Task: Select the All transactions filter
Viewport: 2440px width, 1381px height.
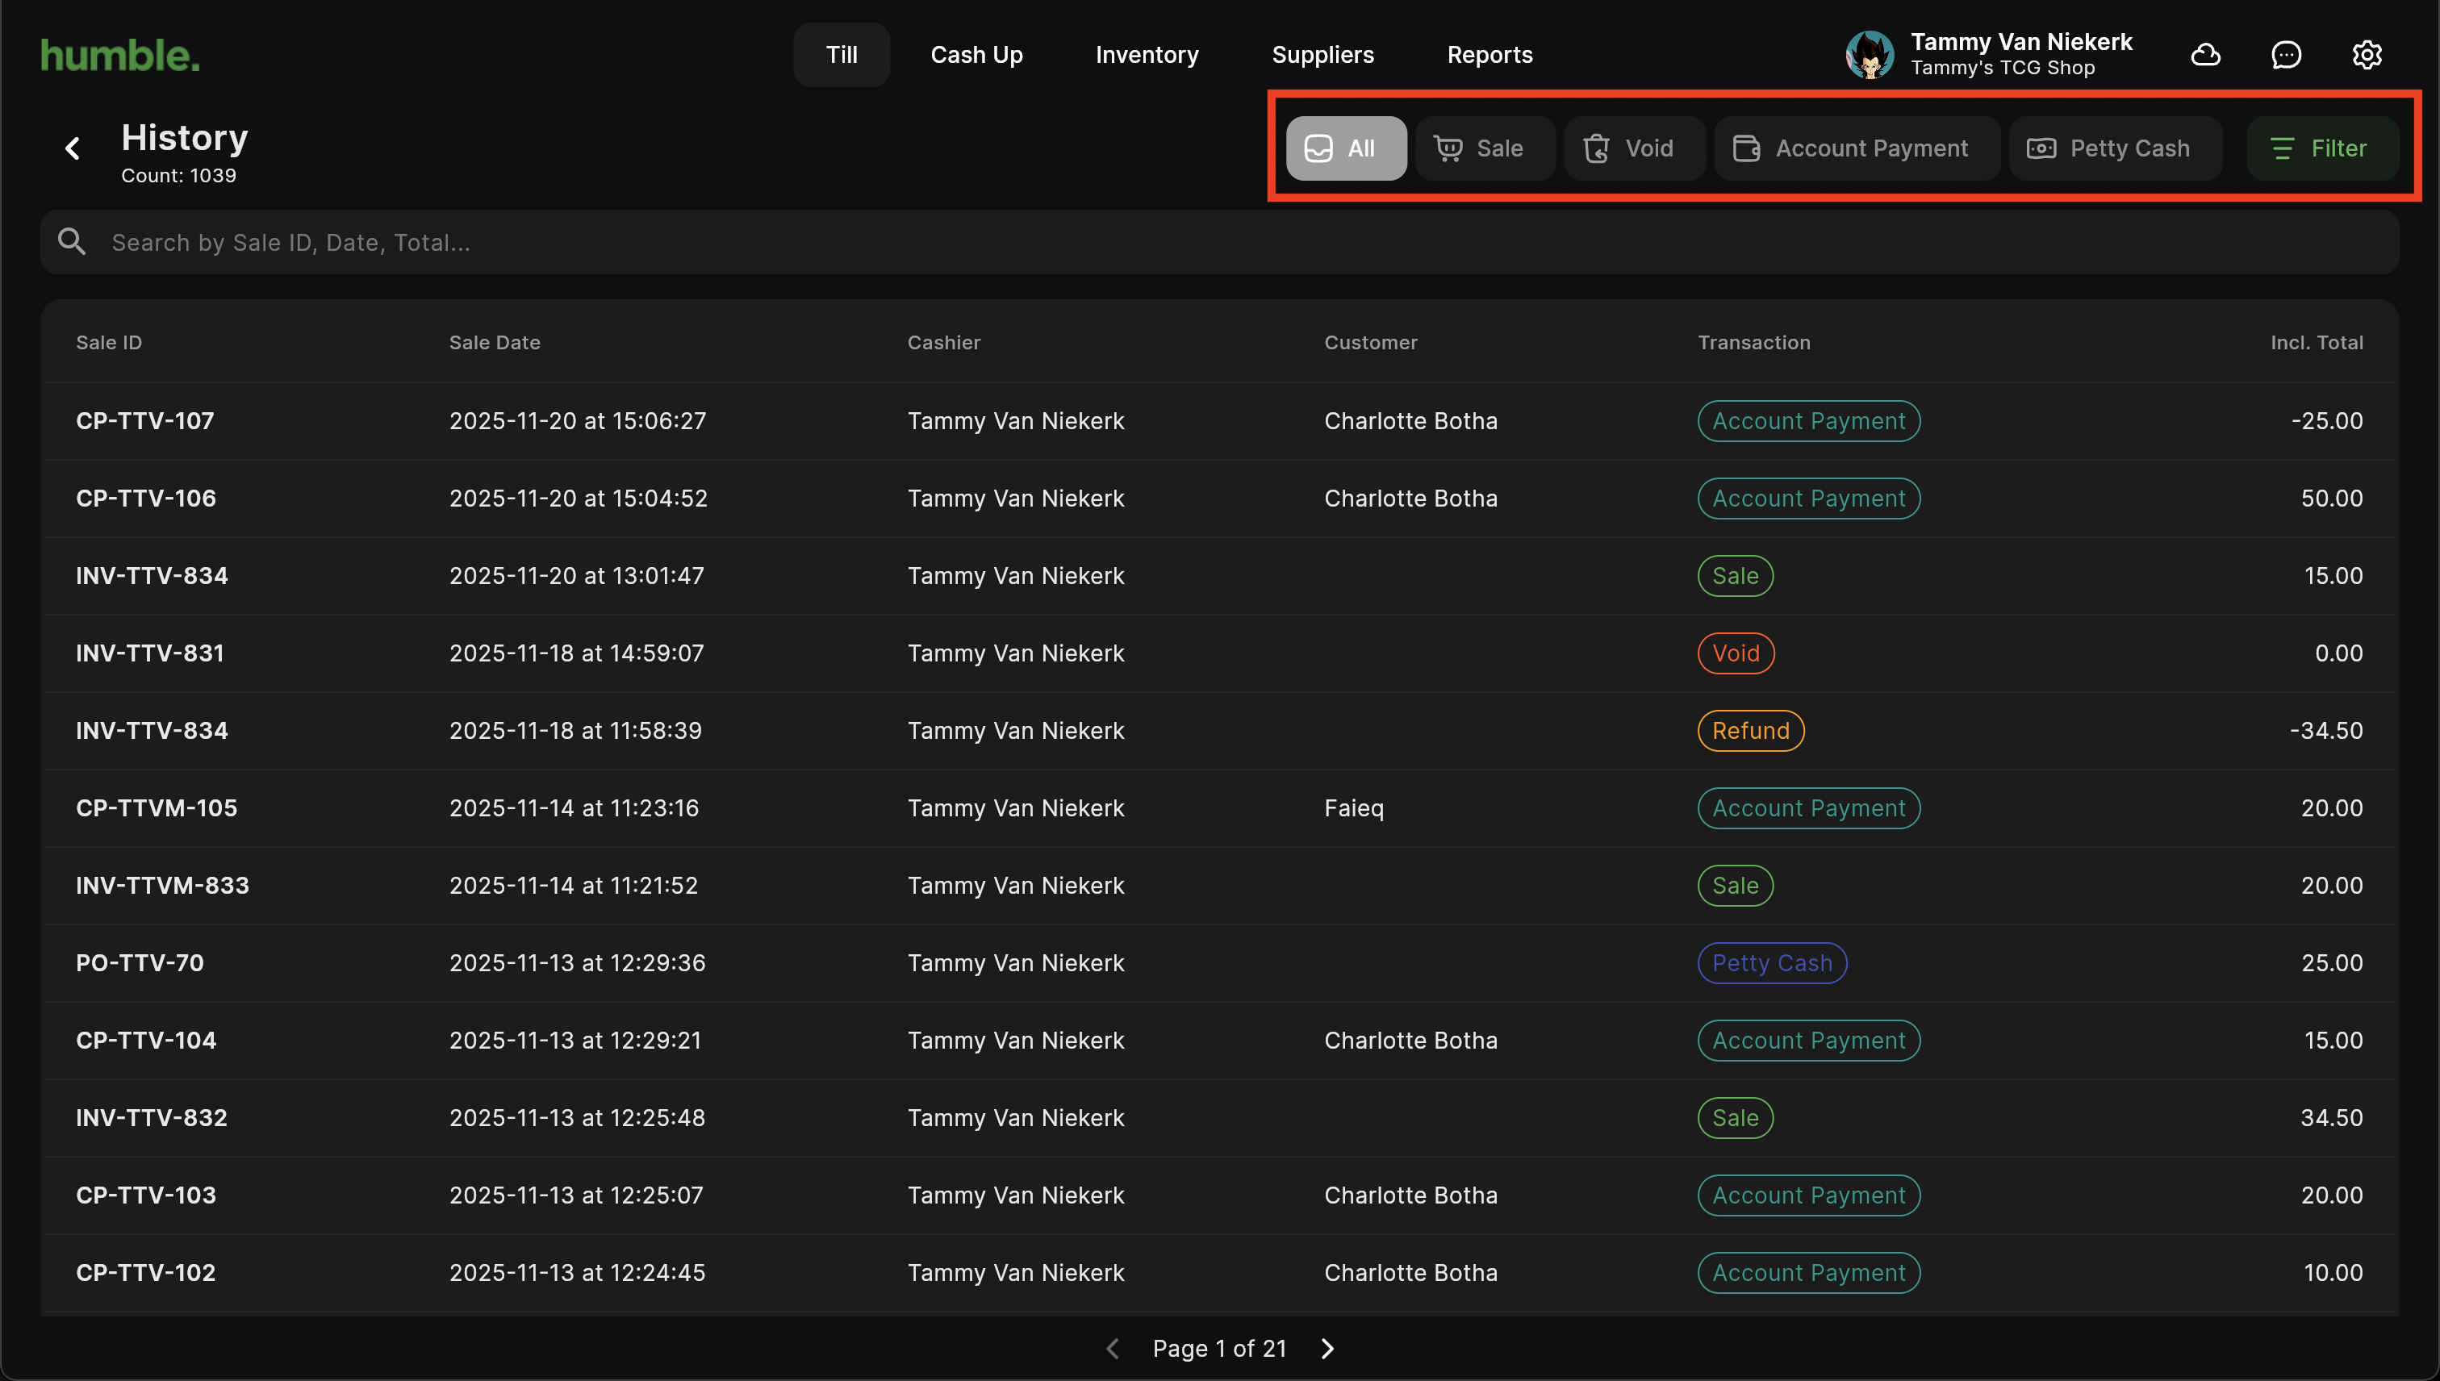Action: pos(1345,148)
